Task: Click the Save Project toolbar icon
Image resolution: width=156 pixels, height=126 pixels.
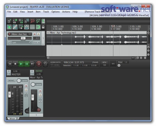Action: pyautogui.click(x=21, y=21)
